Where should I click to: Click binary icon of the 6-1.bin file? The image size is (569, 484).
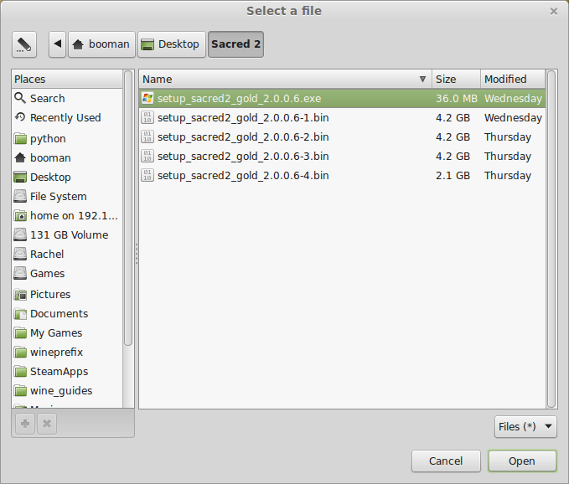click(x=147, y=117)
